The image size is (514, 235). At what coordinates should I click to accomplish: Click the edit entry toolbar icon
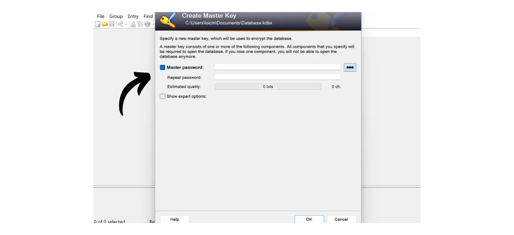(x=140, y=24)
